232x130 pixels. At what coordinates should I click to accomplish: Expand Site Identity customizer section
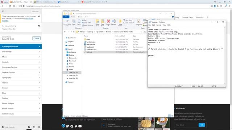click(21, 52)
